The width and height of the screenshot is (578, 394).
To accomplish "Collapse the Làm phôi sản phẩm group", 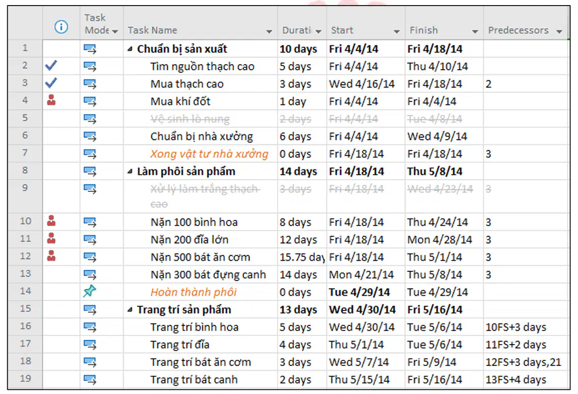I will 130,172.
